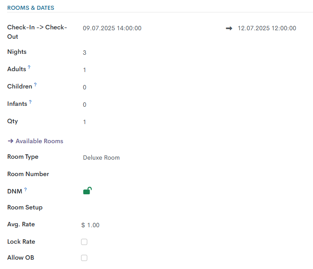Image resolution: width=313 pixels, height=269 pixels.
Task: Enable the Allow OB checkbox
Action: point(84,258)
